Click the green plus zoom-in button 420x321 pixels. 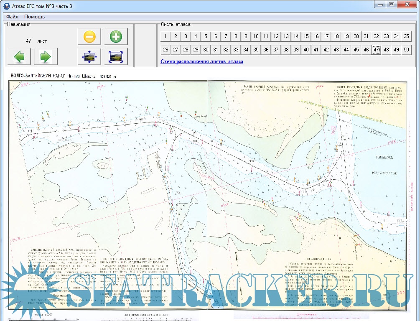[x=116, y=37]
